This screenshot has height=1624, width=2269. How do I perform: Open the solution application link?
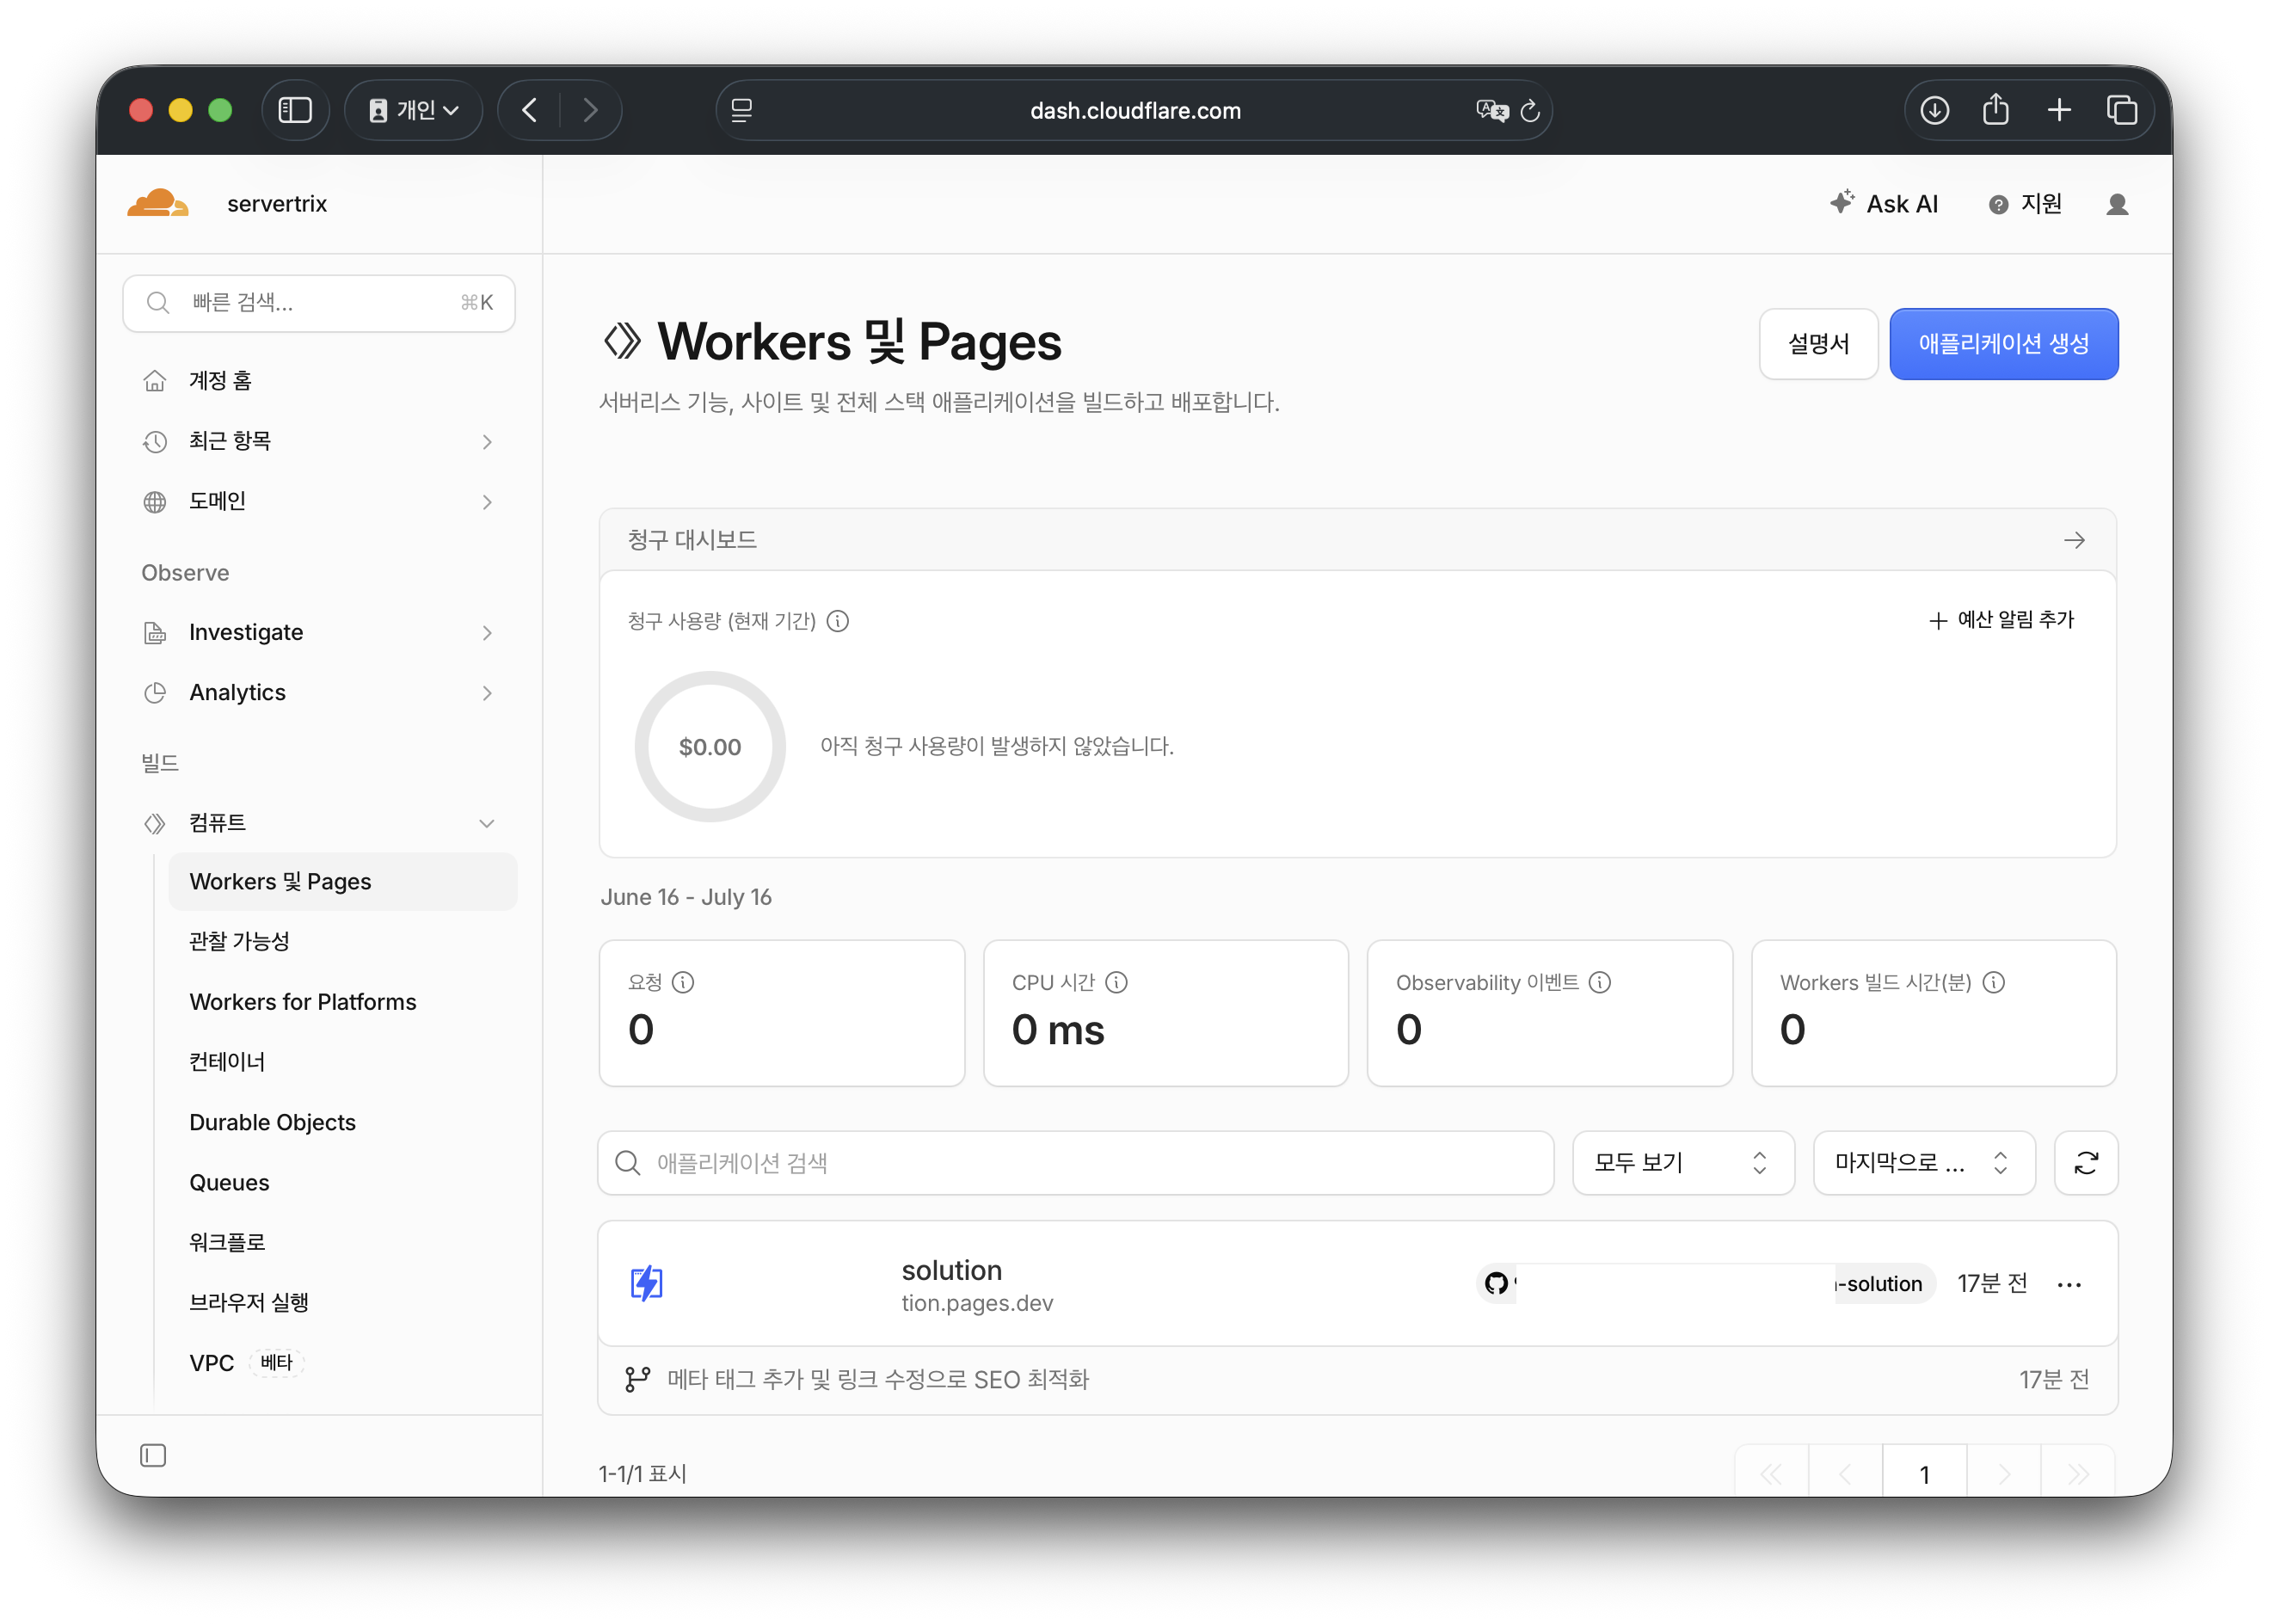pos(951,1270)
